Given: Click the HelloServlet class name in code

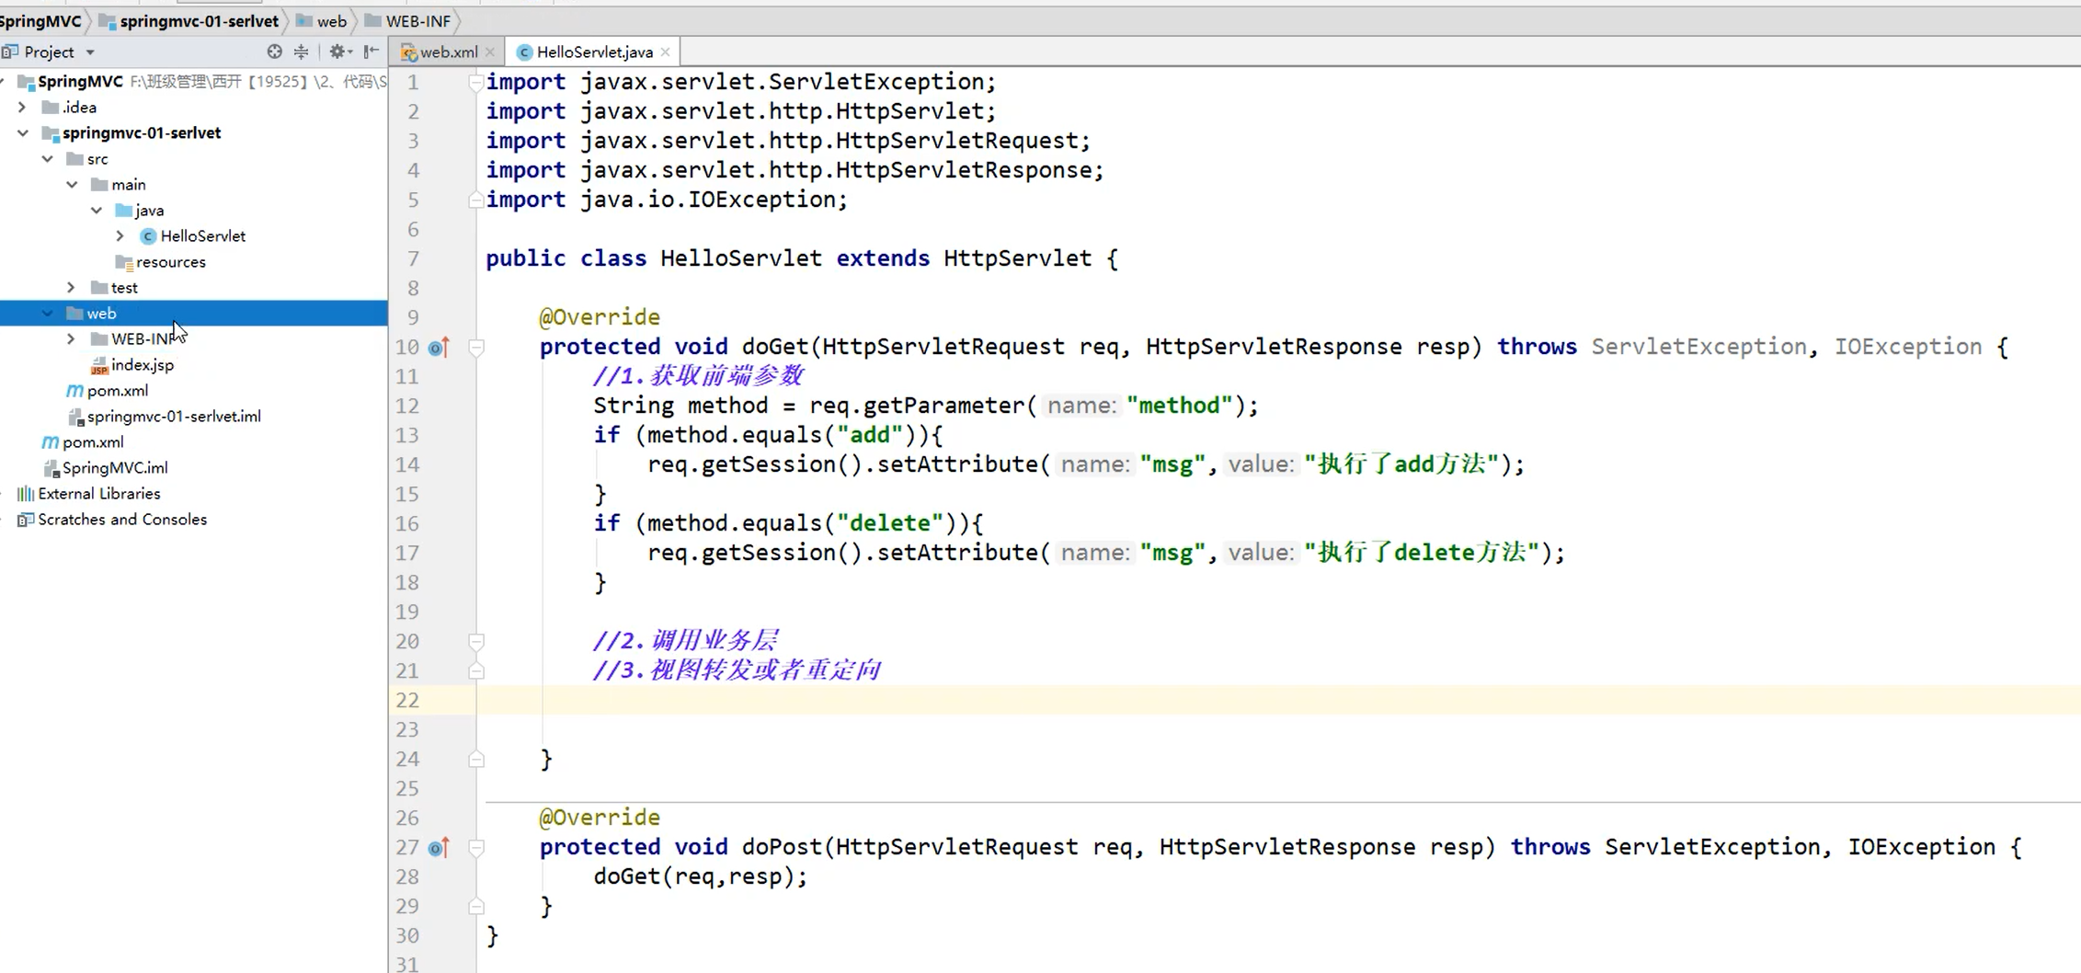Looking at the screenshot, I should tap(741, 258).
